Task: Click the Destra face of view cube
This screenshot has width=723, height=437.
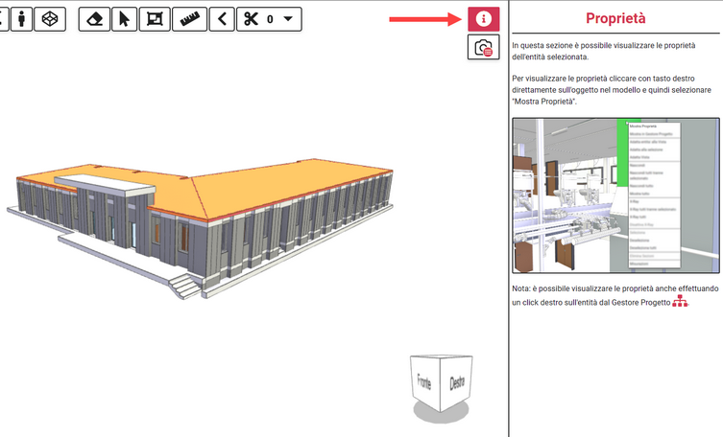Action: (456, 382)
